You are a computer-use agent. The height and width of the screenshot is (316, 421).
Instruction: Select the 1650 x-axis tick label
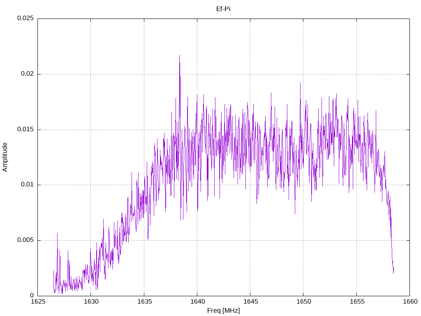tap(304, 302)
